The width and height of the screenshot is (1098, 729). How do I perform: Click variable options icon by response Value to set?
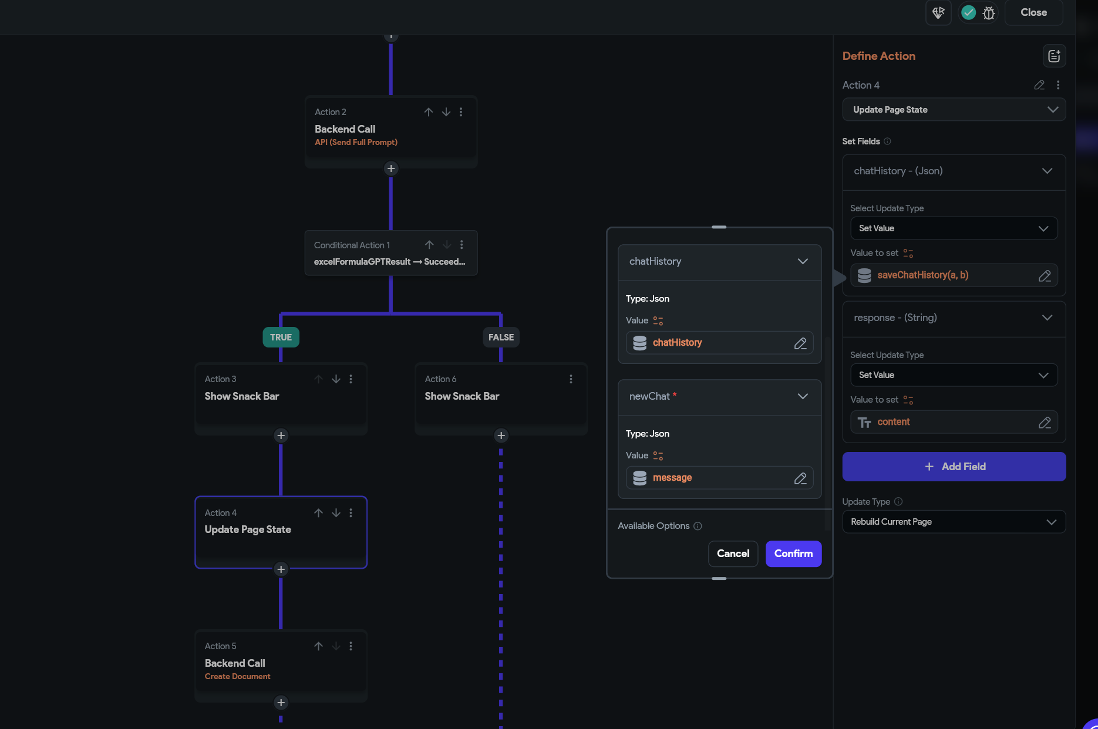pyautogui.click(x=908, y=400)
